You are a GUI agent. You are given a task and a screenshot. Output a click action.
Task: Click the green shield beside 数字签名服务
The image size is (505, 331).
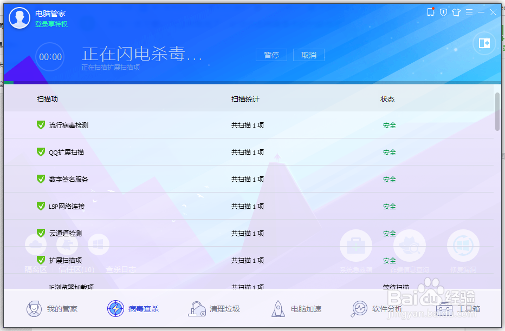41,178
